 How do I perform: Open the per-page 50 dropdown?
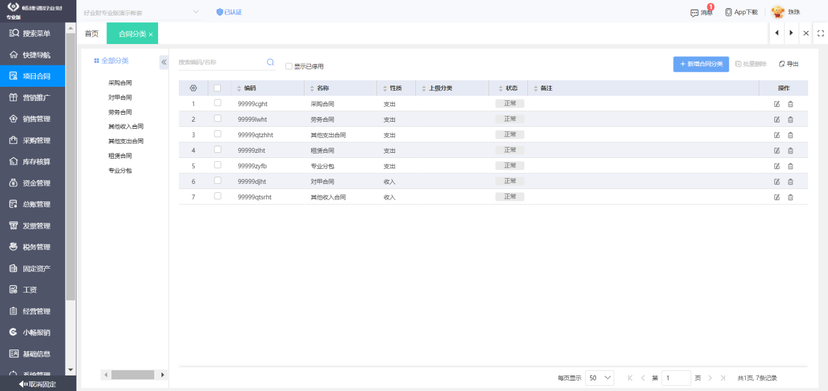[600, 377]
